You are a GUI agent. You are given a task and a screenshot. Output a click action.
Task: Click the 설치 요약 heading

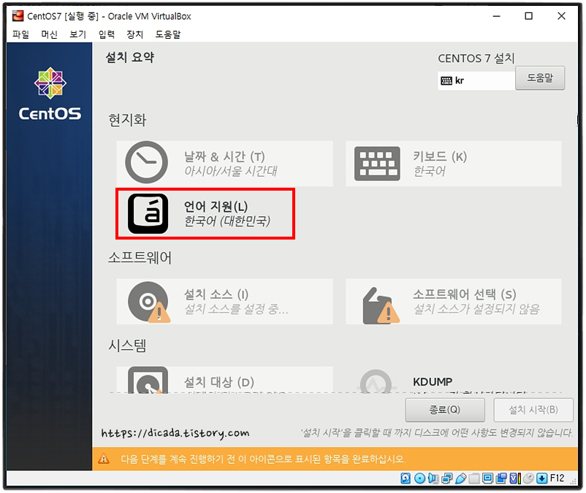tap(129, 57)
